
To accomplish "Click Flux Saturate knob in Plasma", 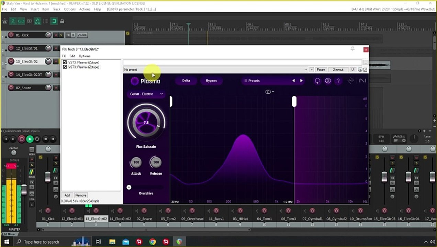I will [x=146, y=122].
